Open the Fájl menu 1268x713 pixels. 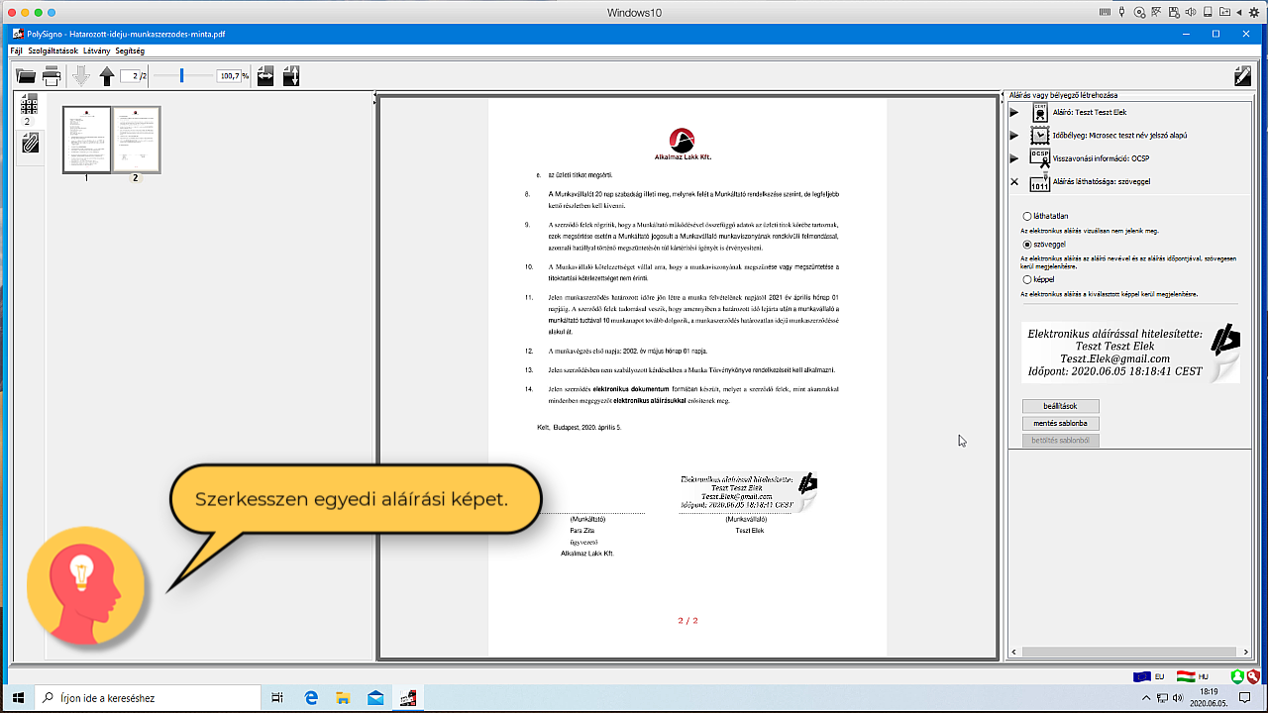coord(16,51)
